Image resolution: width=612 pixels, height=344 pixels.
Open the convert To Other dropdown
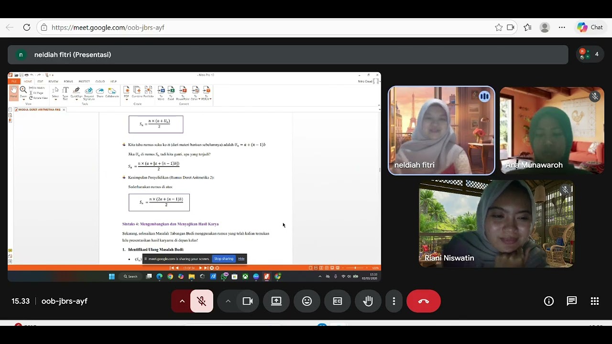click(195, 93)
